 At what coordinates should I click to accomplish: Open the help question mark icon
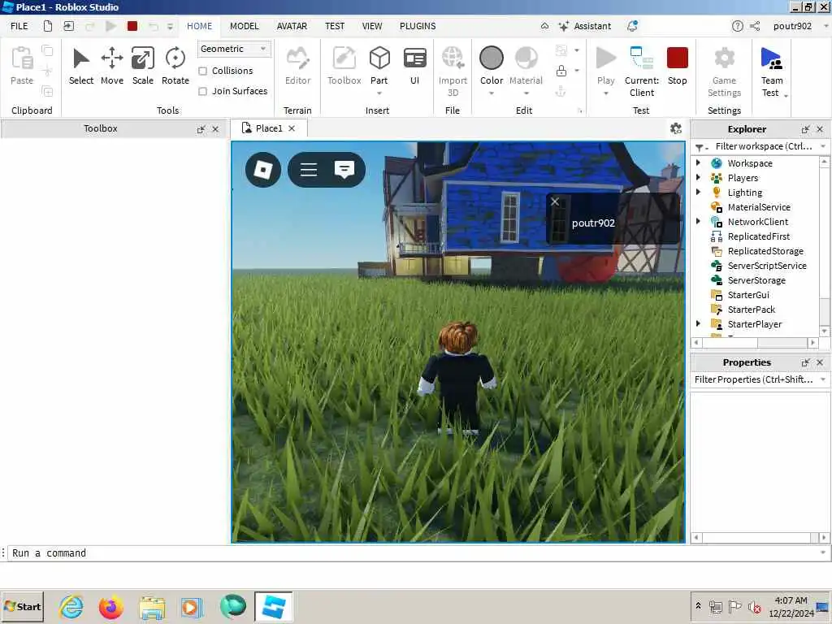(x=737, y=26)
